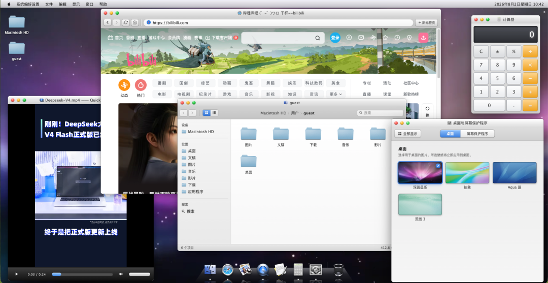Screen dimensions: 548x283
Task: Open the Apple menu
Action: point(9,4)
